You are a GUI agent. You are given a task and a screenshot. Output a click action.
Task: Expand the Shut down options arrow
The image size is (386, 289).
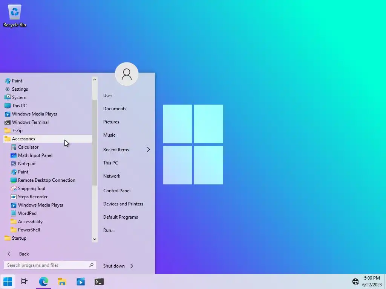pos(132,266)
